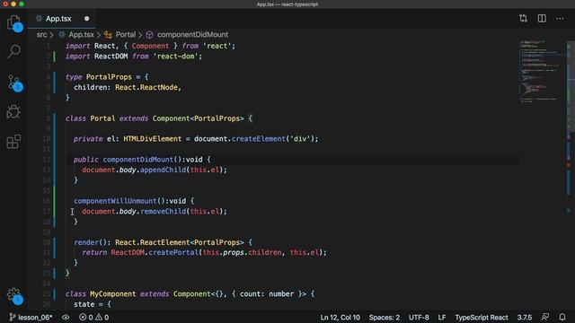This screenshot has width=575, height=323.
Task: Open the editor More Actions menu
Action: (x=560, y=18)
